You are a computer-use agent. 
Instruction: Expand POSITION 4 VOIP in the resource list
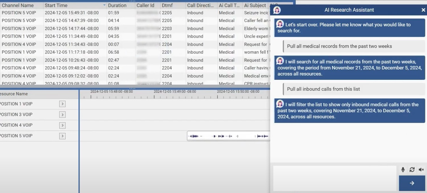tap(62, 125)
